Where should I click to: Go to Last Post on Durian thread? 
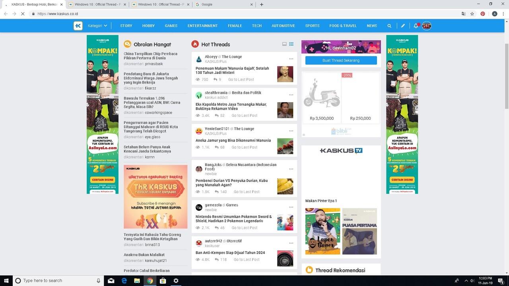247,192
